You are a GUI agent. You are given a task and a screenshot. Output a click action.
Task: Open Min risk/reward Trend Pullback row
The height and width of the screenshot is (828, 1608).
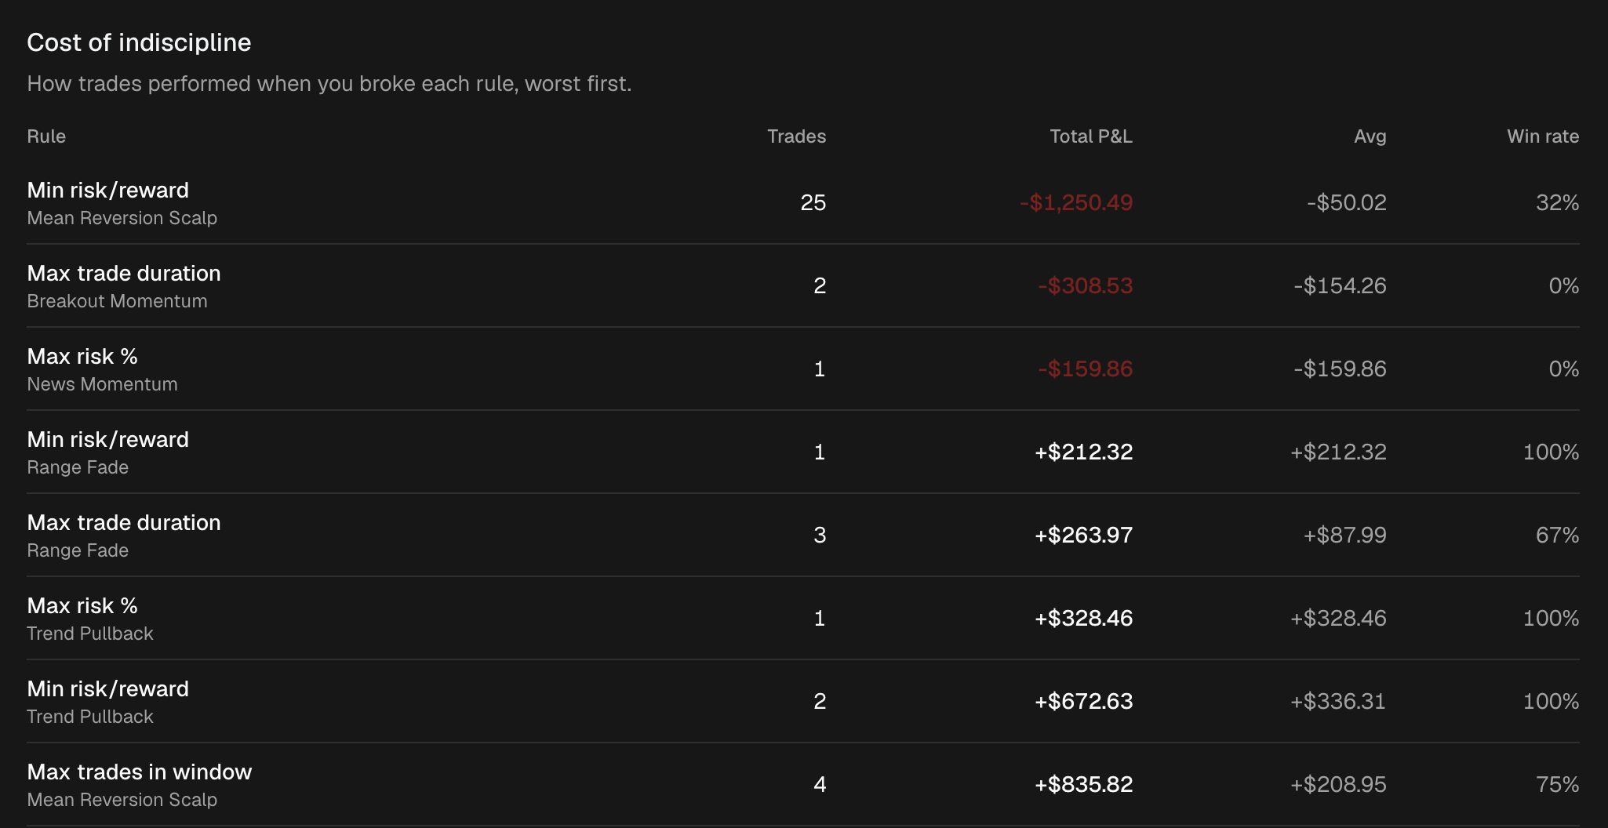pyautogui.click(x=803, y=701)
